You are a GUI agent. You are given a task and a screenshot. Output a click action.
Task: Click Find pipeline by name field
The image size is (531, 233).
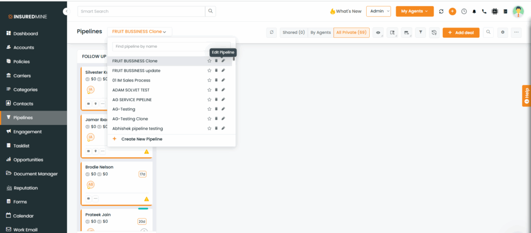click(171, 46)
